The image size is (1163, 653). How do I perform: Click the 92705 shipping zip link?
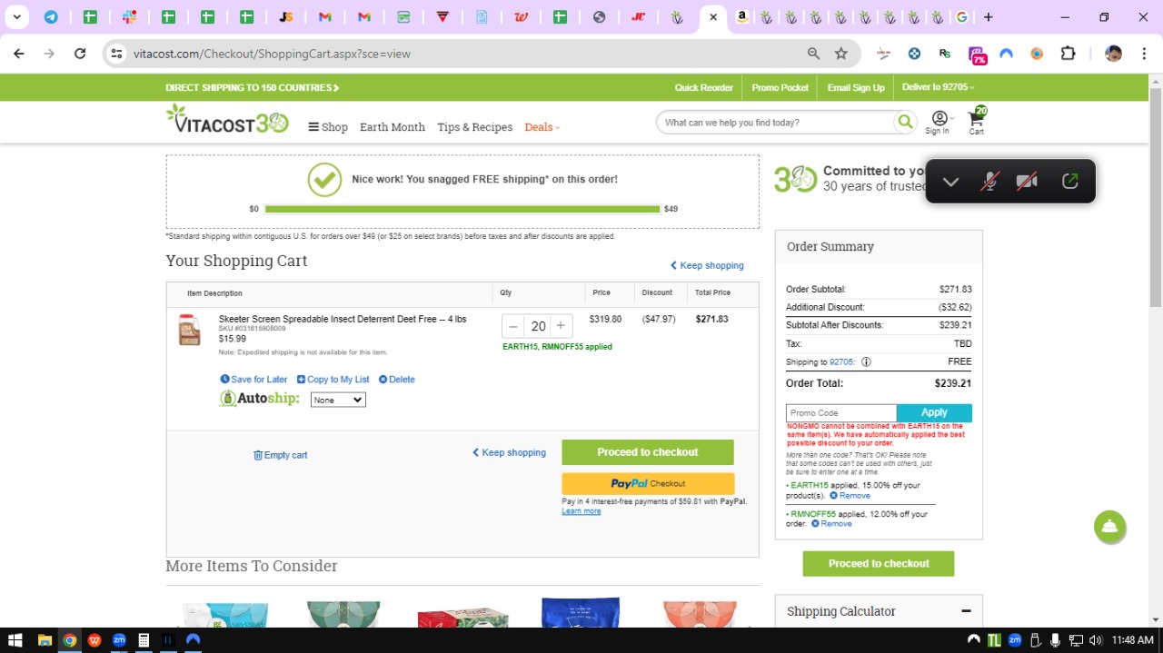pos(842,361)
